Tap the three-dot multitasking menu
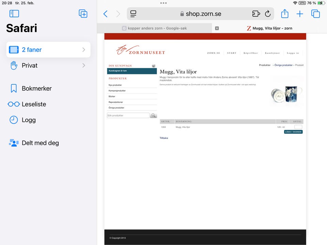The image size is (327, 245). click(x=163, y=3)
